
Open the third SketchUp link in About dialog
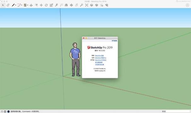101,60
